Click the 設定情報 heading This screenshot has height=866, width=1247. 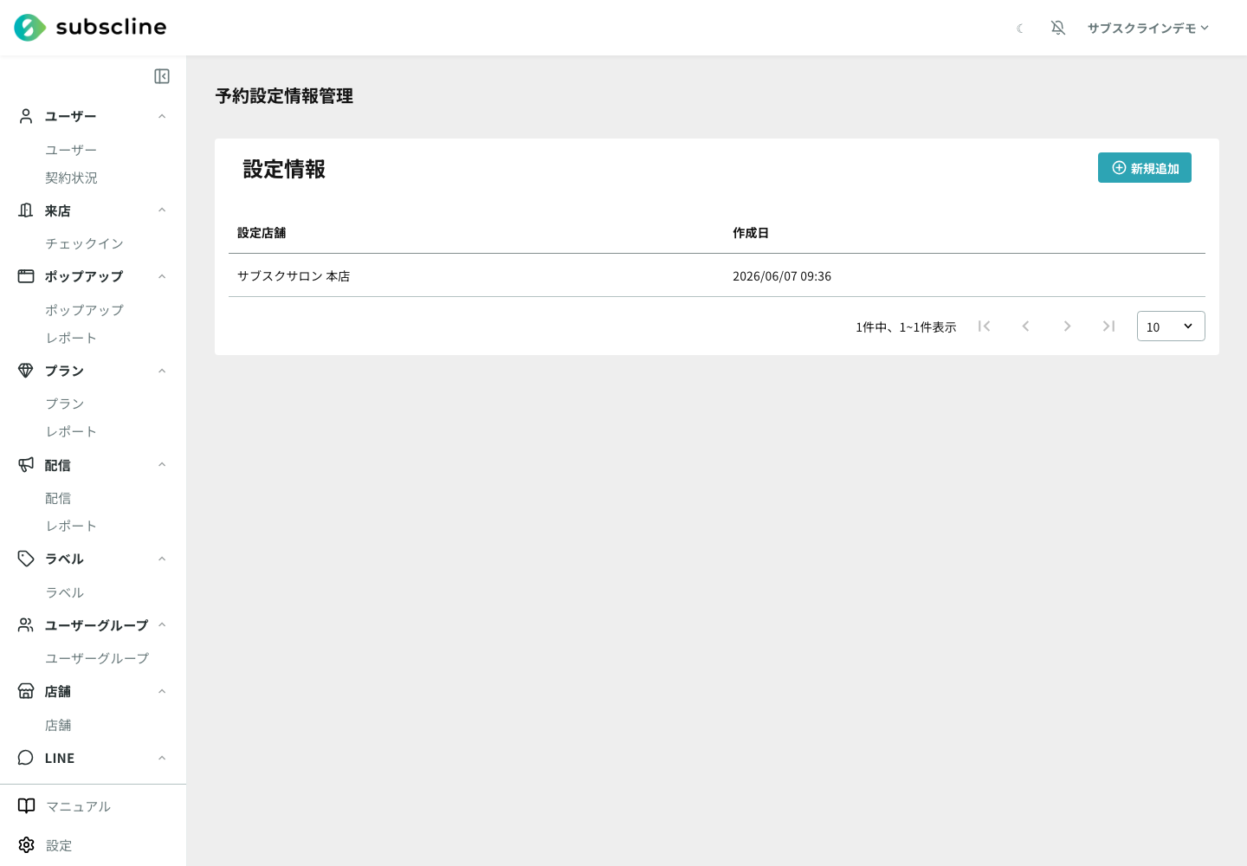(284, 169)
